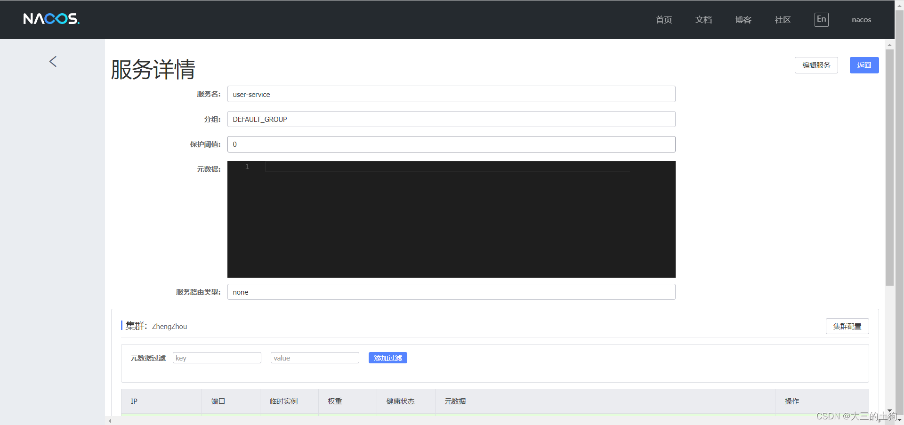Viewport: 904px width, 425px height.
Task: Open the 首页 nav item
Action: pos(663,20)
